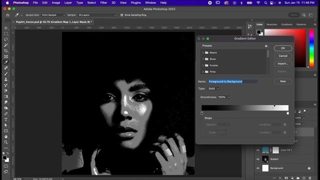Select the Brush tool
The width and height of the screenshot is (320, 180).
(x=6, y=73)
